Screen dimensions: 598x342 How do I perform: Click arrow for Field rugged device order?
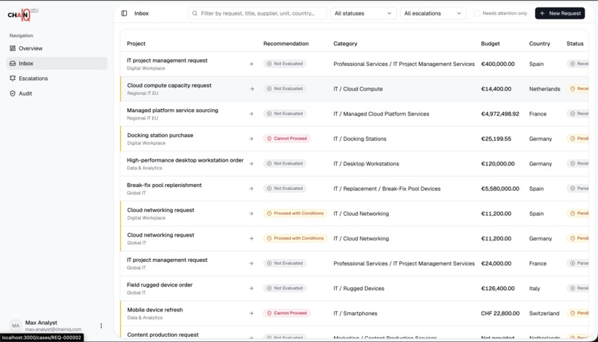[251, 289]
